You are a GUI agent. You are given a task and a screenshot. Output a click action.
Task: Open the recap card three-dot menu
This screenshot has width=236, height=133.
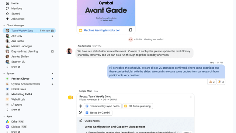[x=191, y=97]
